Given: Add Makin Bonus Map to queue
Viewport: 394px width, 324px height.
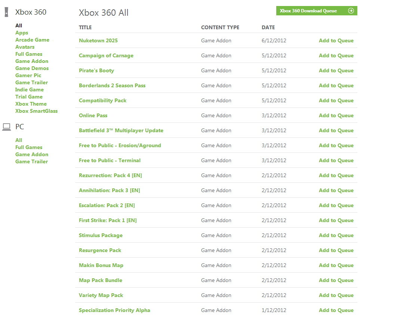Looking at the screenshot, I should pos(336,265).
